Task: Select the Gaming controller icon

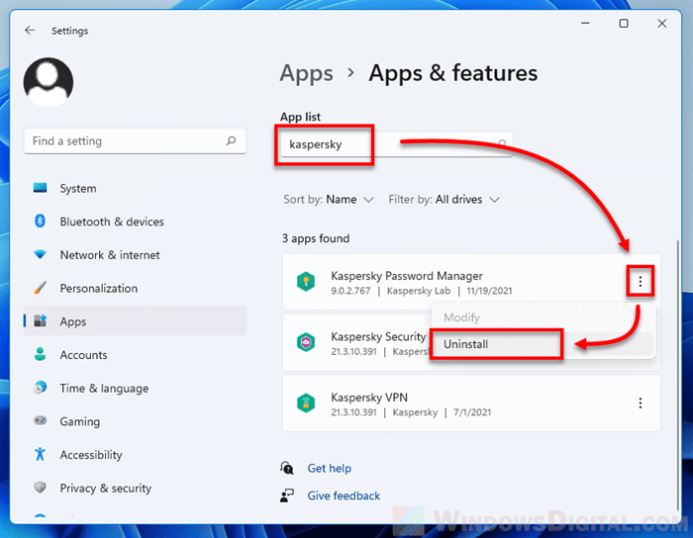Action: (40, 420)
